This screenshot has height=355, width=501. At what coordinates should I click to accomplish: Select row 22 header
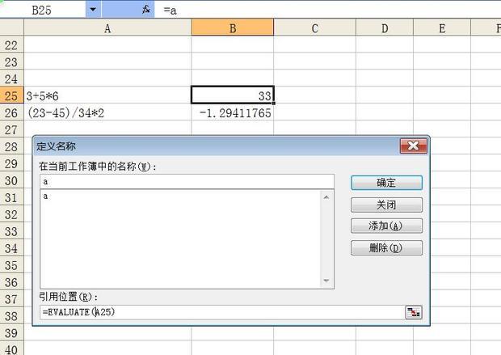pos(12,44)
